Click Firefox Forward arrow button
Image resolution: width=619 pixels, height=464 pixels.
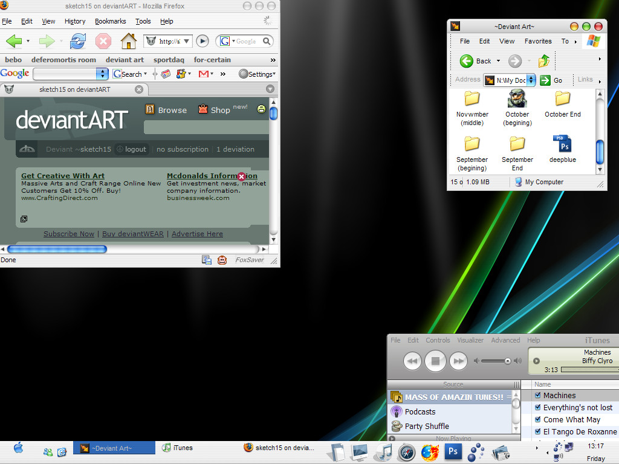coord(47,41)
